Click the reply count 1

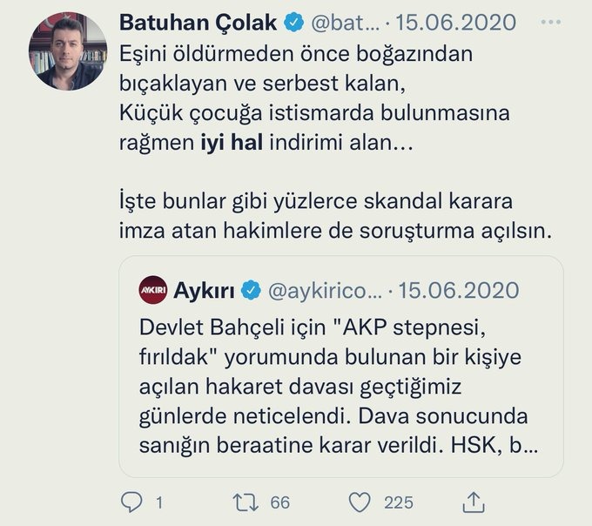159,502
